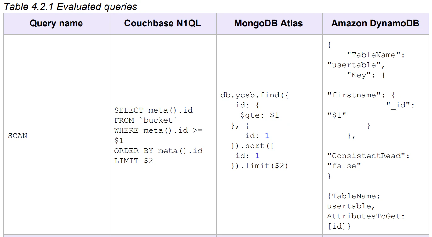Click the Table 4.2.1 Evaluated queries caption
The width and height of the screenshot is (432, 237).
coord(71,7)
